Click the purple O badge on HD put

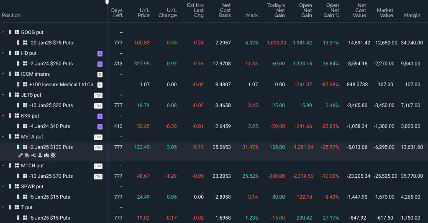click(100, 54)
